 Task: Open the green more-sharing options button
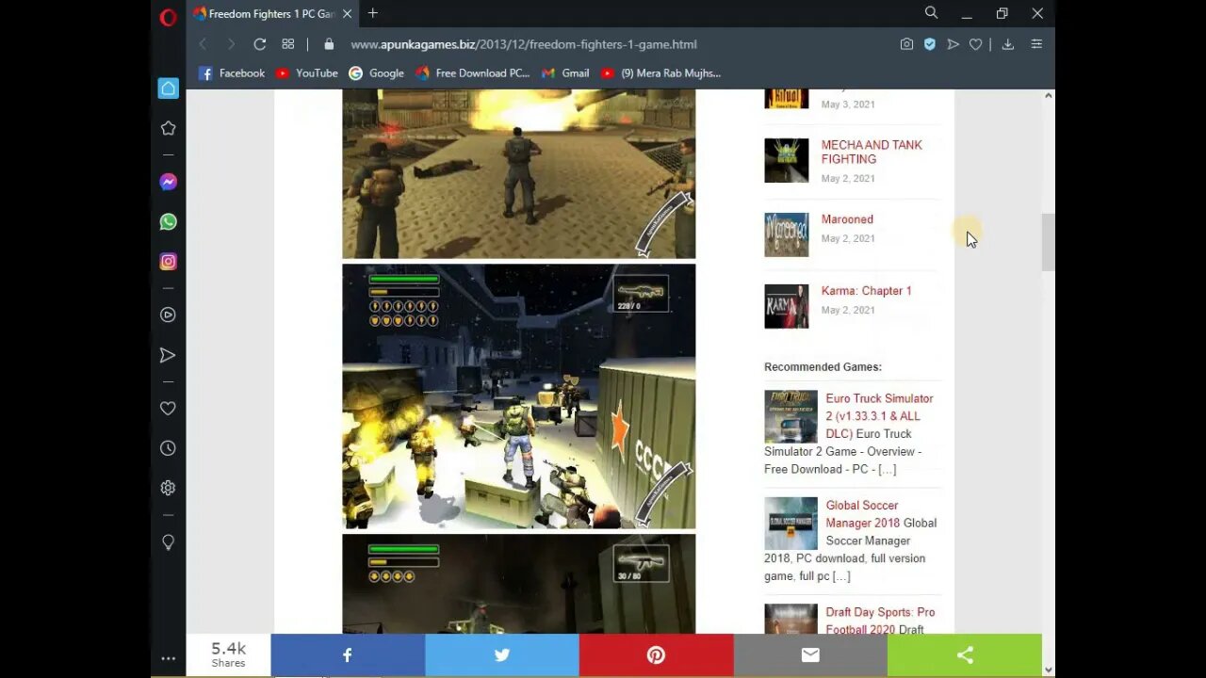coord(965,655)
